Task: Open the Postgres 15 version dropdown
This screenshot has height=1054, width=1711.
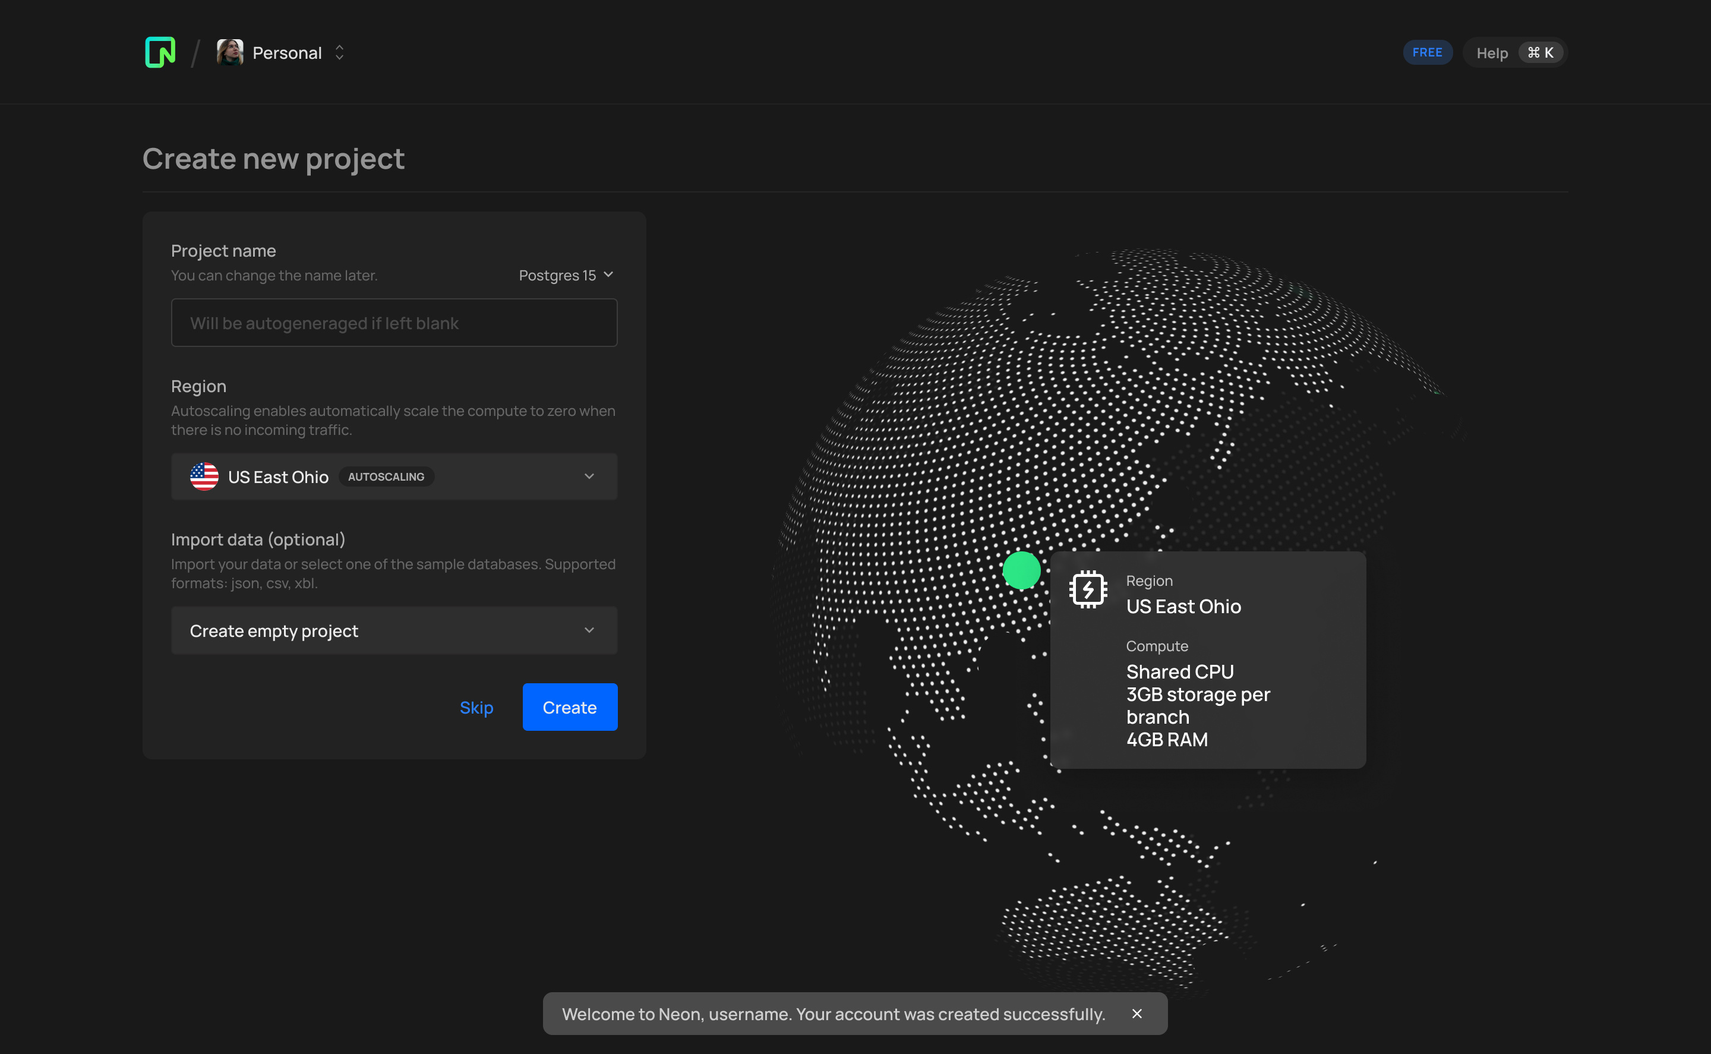Action: pos(565,274)
